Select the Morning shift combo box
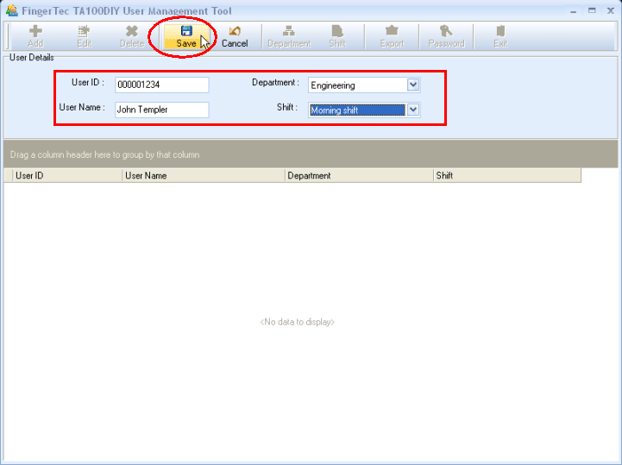 click(x=364, y=110)
